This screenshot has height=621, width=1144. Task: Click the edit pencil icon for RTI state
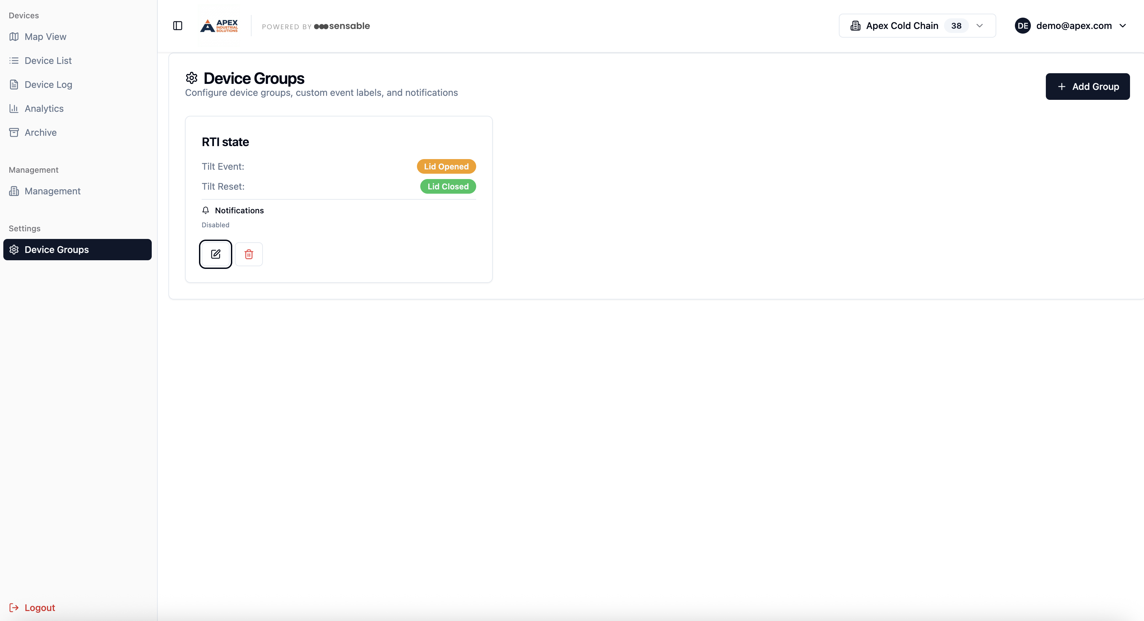point(215,254)
